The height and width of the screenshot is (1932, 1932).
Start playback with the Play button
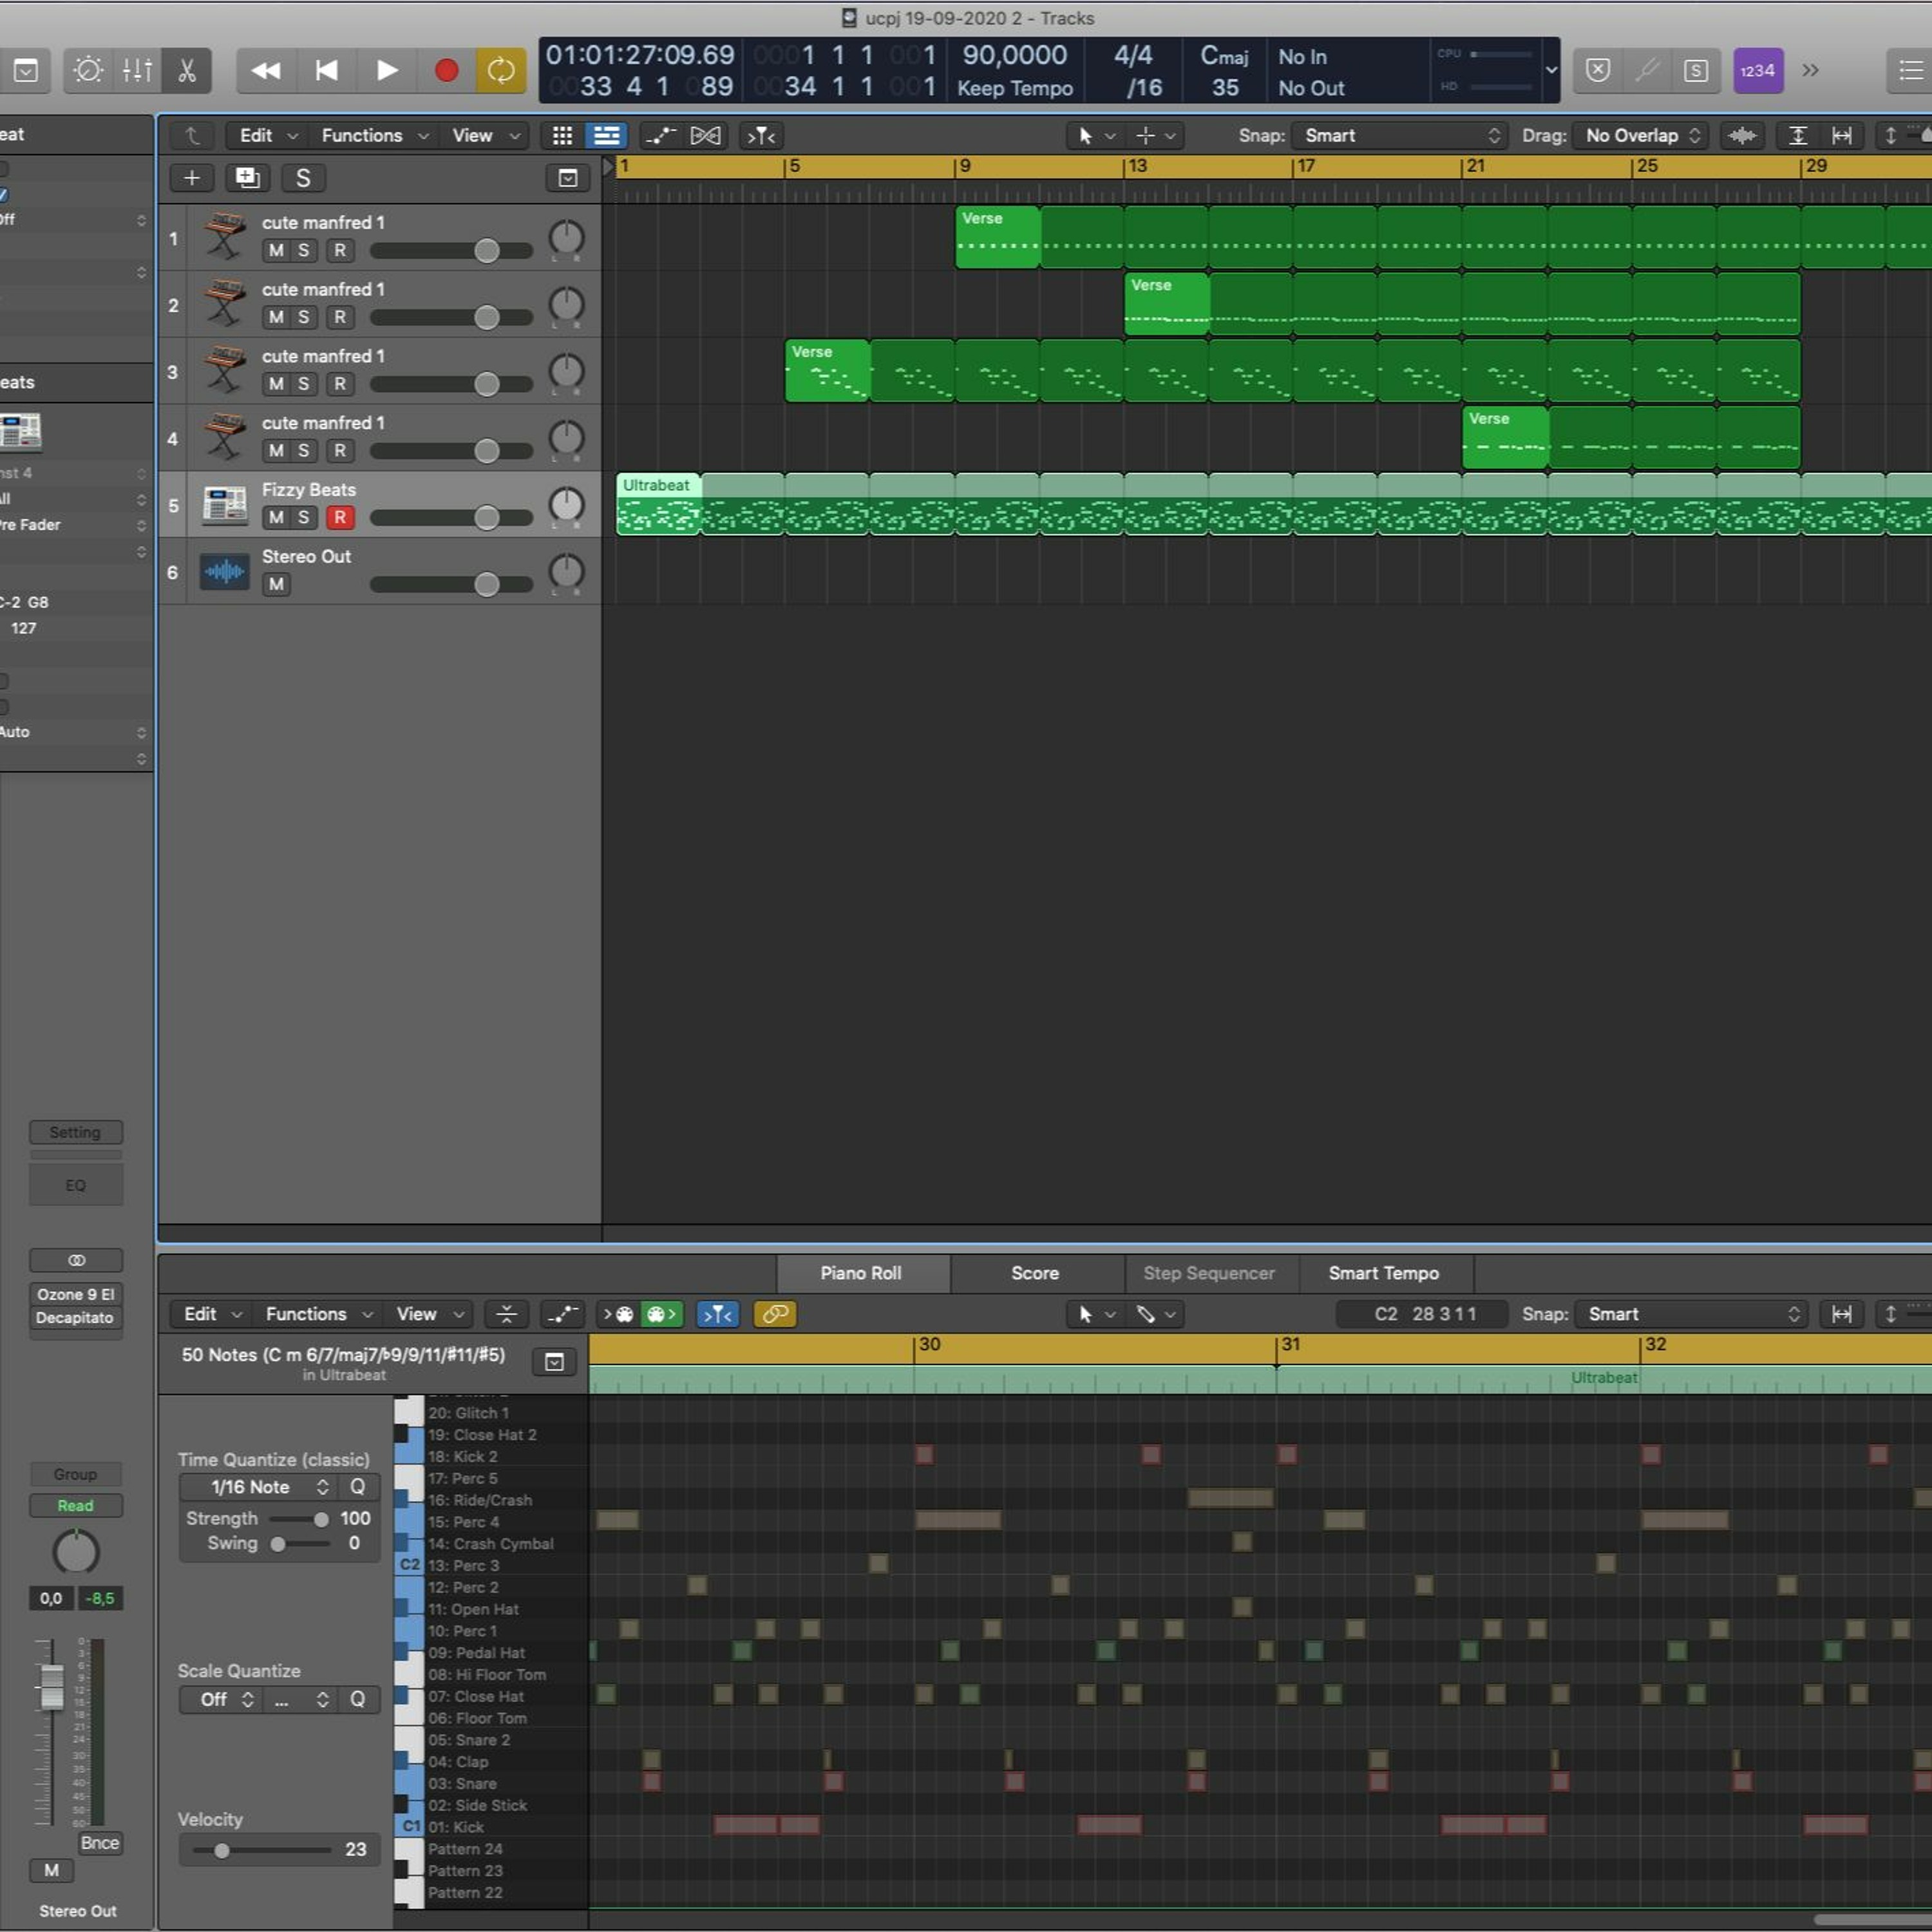(x=387, y=71)
